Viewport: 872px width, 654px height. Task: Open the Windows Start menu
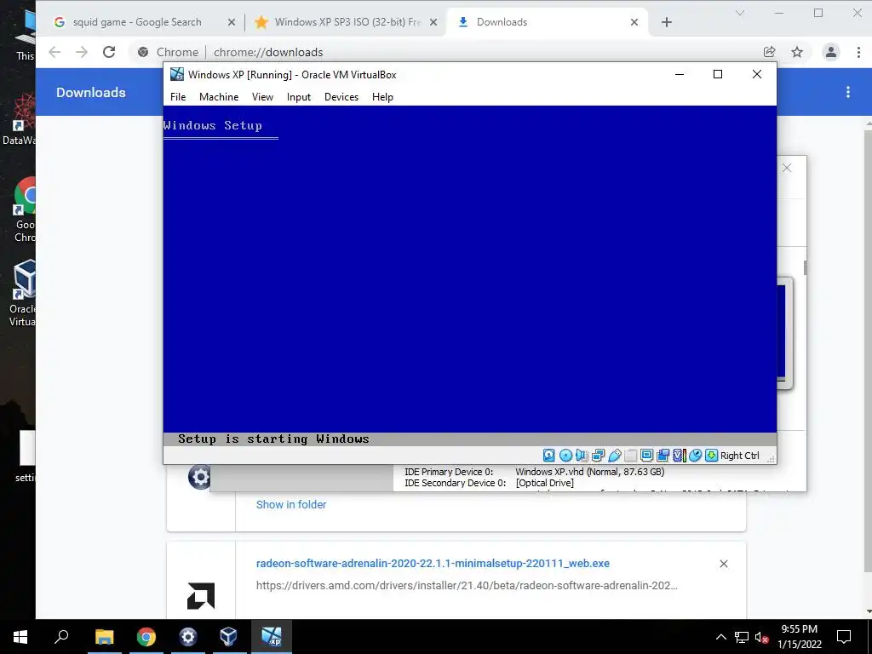pos(20,637)
